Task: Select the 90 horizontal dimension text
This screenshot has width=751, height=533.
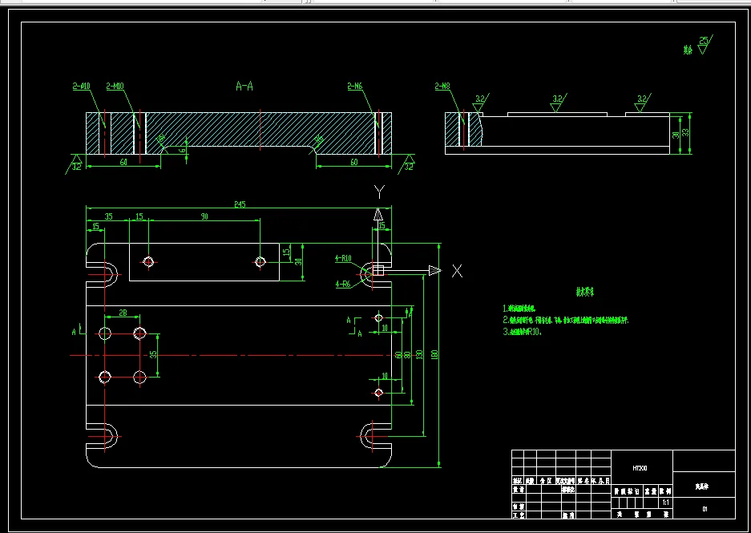Action: (204, 216)
